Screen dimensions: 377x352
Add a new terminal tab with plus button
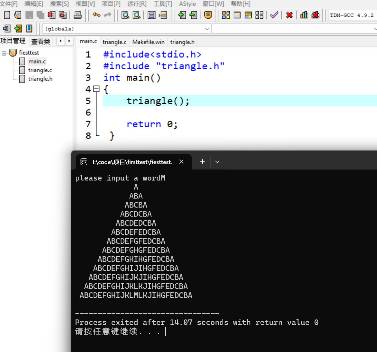click(x=202, y=162)
